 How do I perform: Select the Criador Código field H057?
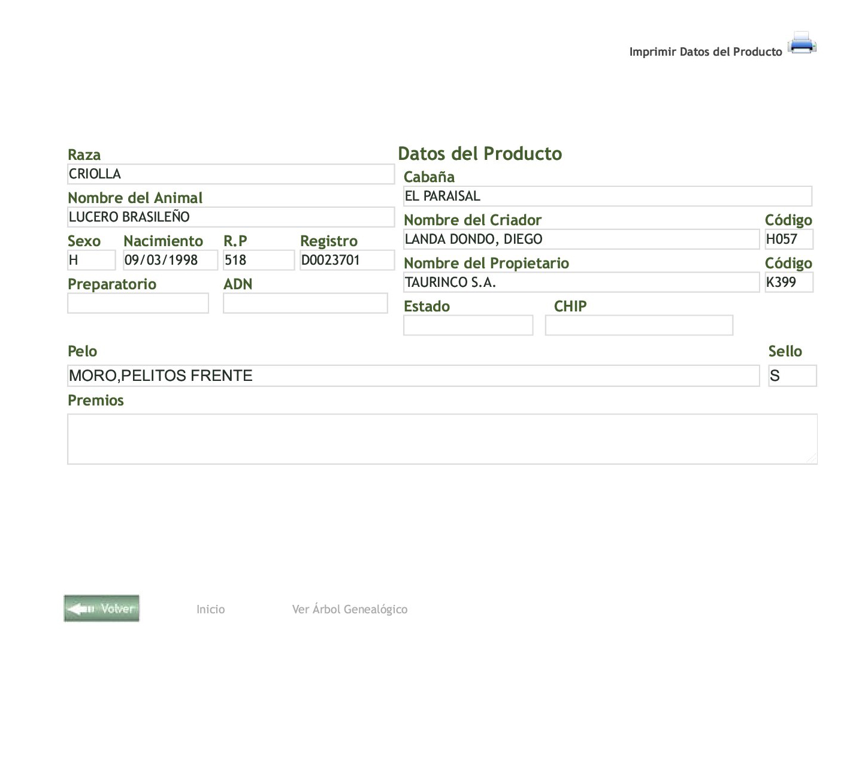788,240
